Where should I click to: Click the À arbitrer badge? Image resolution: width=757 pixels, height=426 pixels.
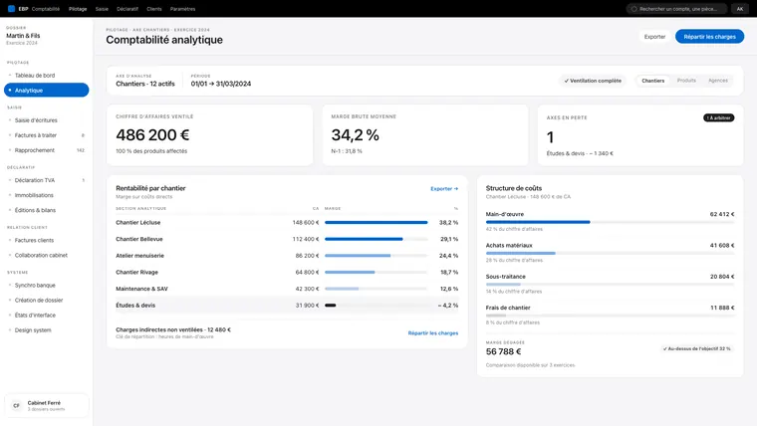[718, 117]
